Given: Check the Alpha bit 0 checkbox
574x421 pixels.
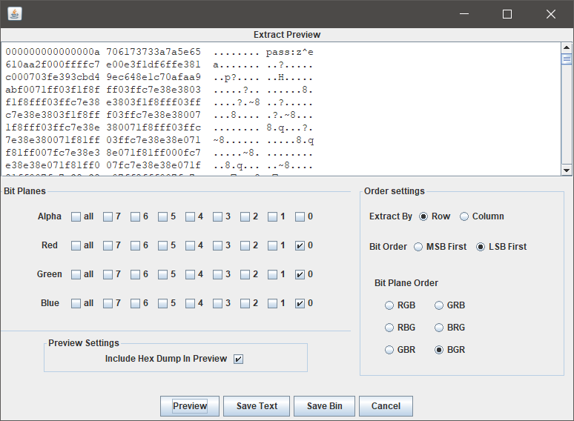Looking at the screenshot, I should 300,217.
